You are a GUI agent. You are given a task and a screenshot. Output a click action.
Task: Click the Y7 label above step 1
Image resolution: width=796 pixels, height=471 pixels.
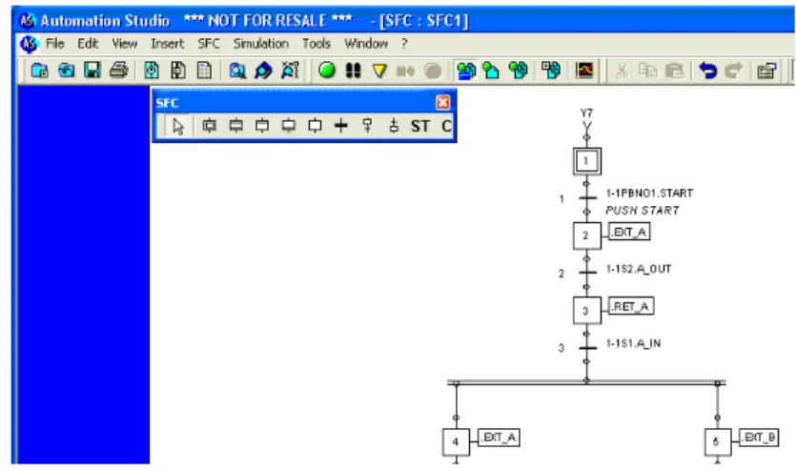tap(587, 113)
